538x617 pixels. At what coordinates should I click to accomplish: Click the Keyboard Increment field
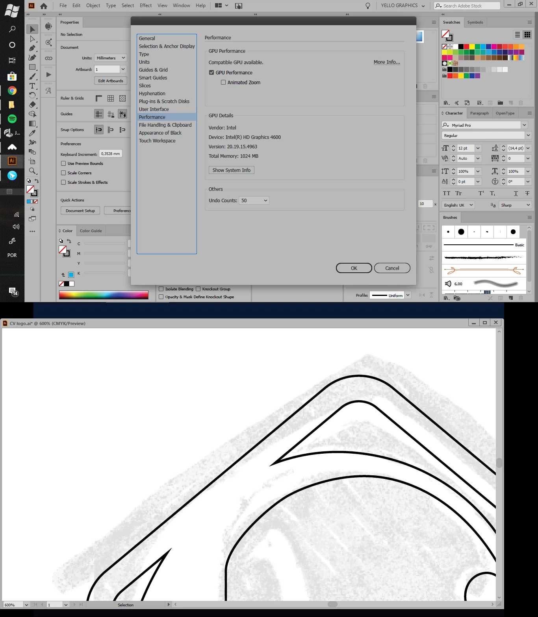pos(111,153)
